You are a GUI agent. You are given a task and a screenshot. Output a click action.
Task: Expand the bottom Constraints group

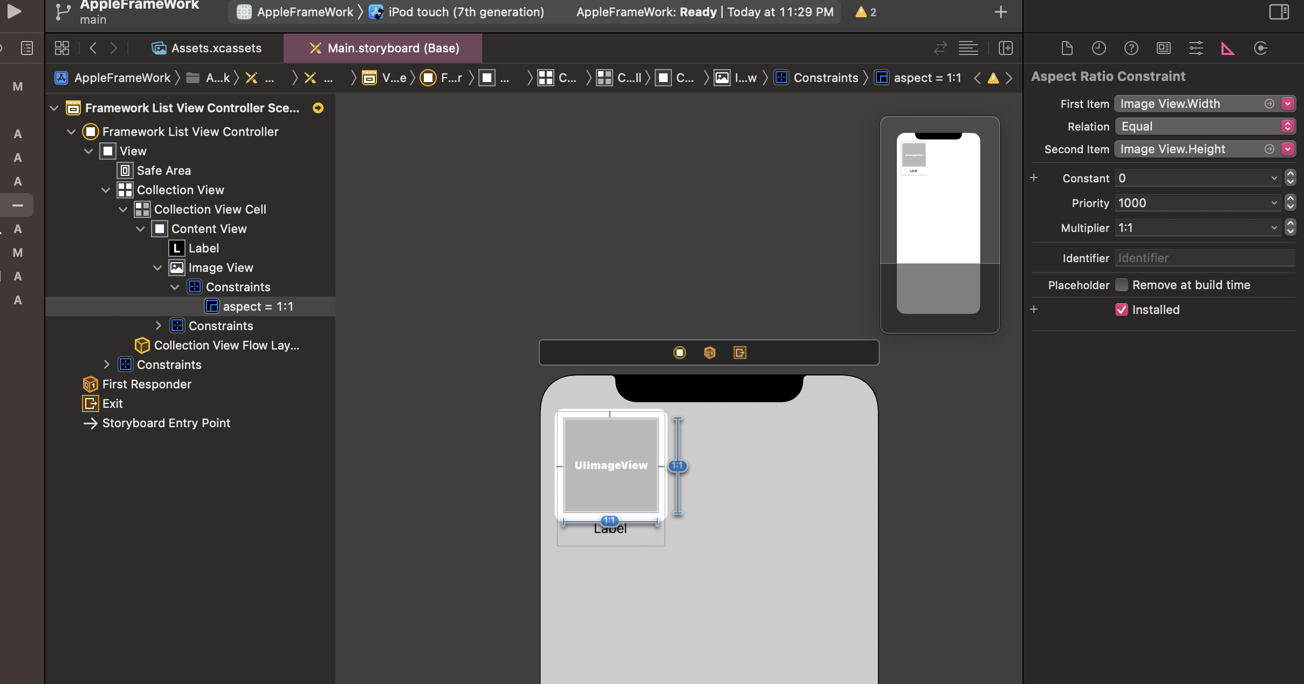[x=106, y=365]
